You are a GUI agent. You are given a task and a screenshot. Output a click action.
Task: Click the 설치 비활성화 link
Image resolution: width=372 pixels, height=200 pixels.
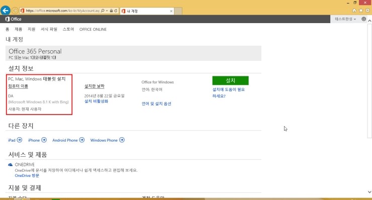coord(96,102)
